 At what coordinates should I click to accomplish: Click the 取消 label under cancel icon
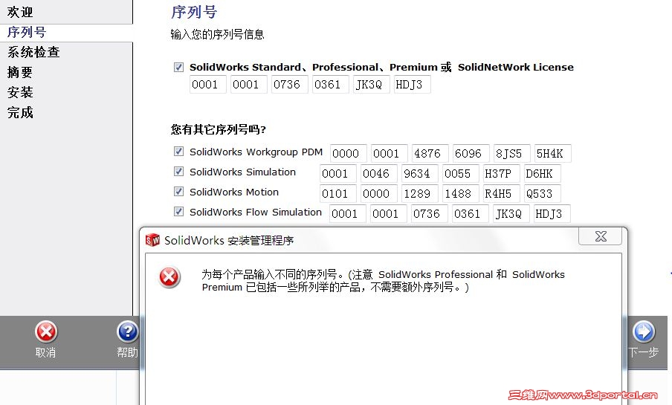pos(45,352)
